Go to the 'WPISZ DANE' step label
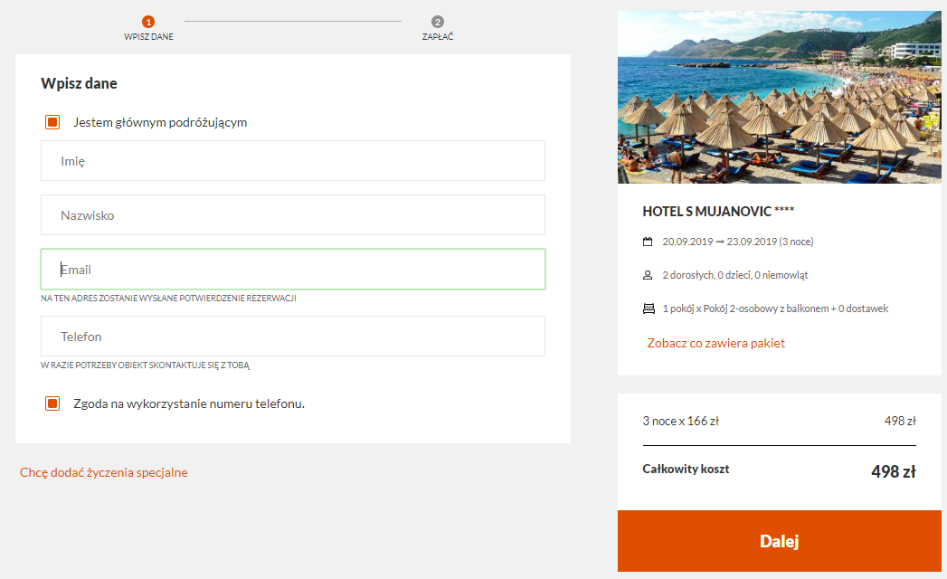The image size is (947, 579). click(x=148, y=37)
